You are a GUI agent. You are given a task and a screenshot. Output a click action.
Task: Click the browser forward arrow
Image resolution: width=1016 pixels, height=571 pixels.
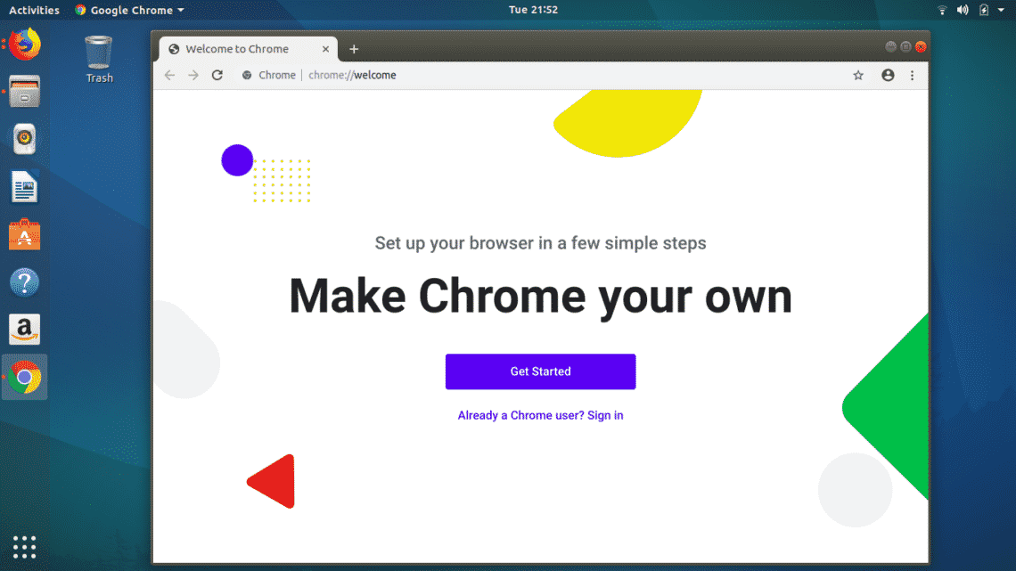tap(193, 75)
